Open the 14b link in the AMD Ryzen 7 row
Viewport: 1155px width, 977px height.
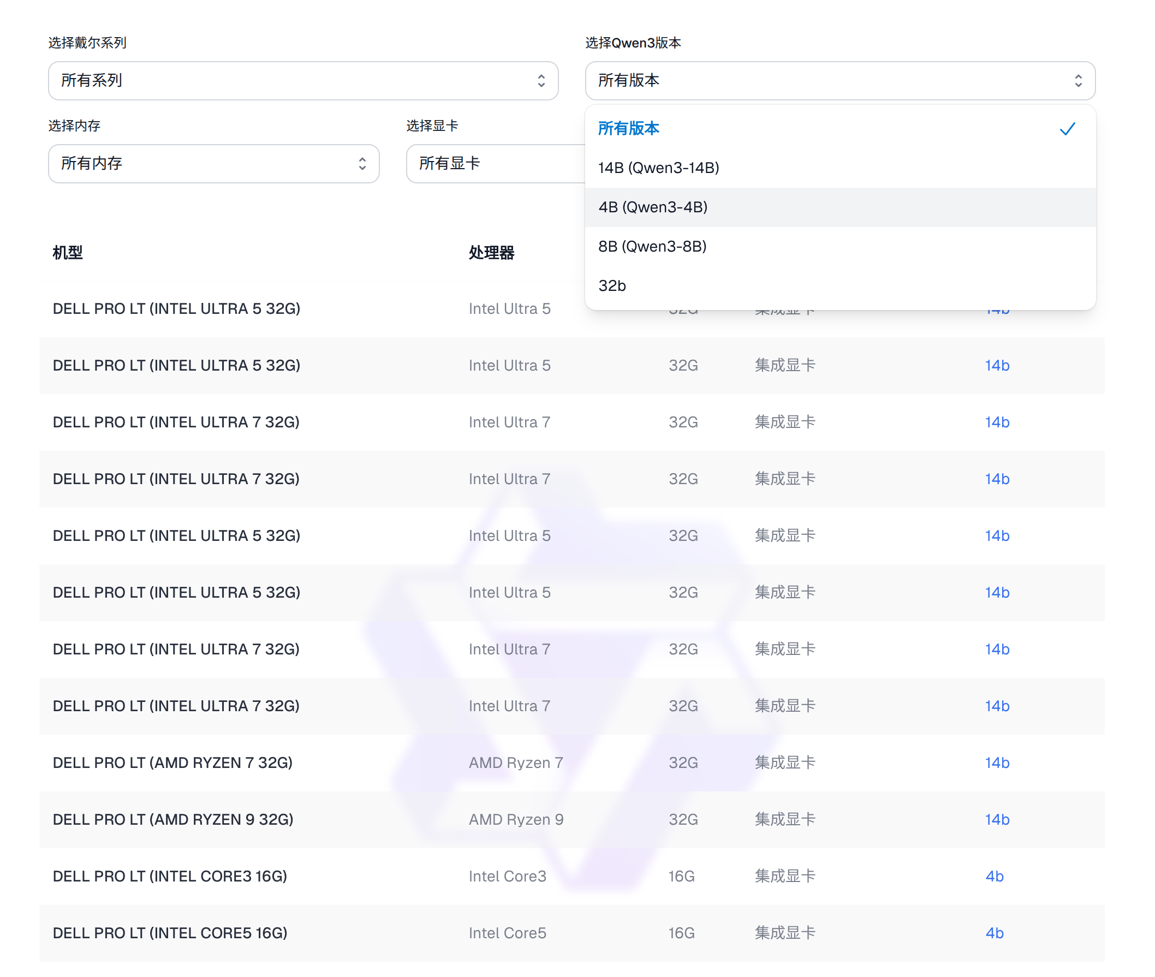[x=997, y=763]
